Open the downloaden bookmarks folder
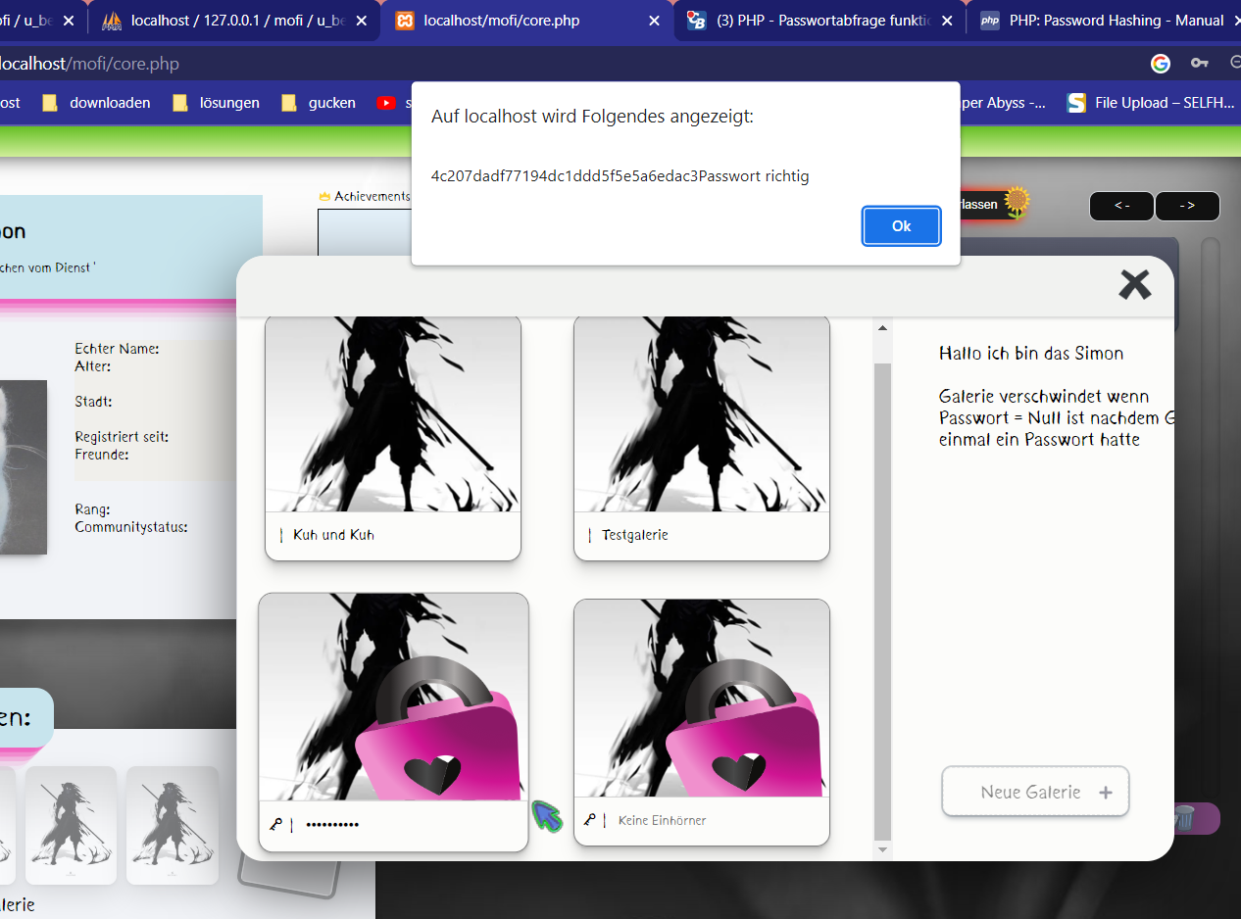1241x919 pixels. [x=97, y=103]
